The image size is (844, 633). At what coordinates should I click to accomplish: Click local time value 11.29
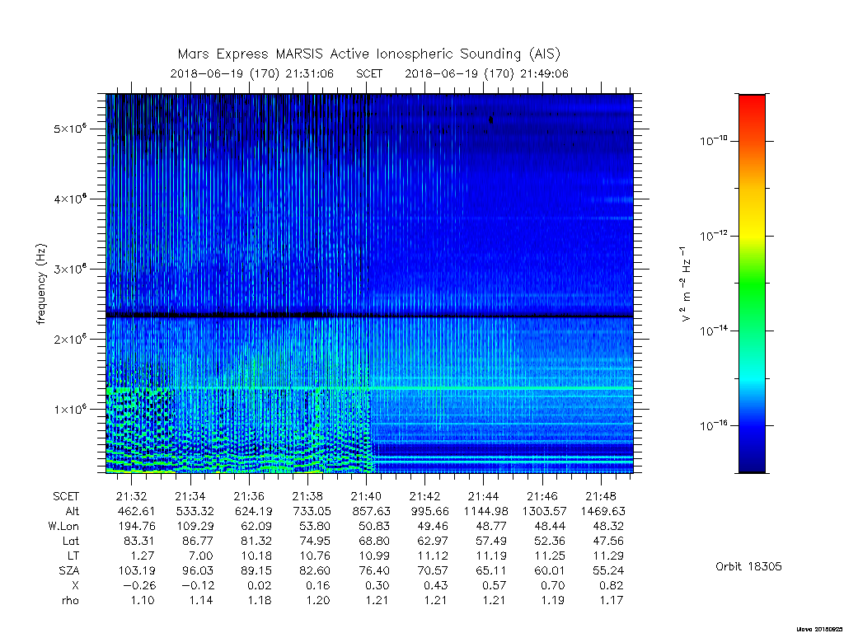[x=609, y=556]
